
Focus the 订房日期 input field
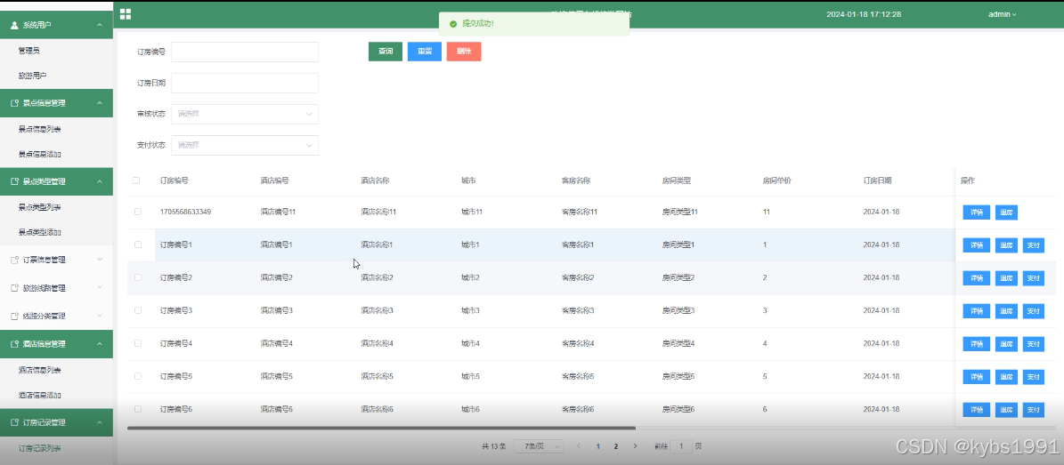pos(245,83)
